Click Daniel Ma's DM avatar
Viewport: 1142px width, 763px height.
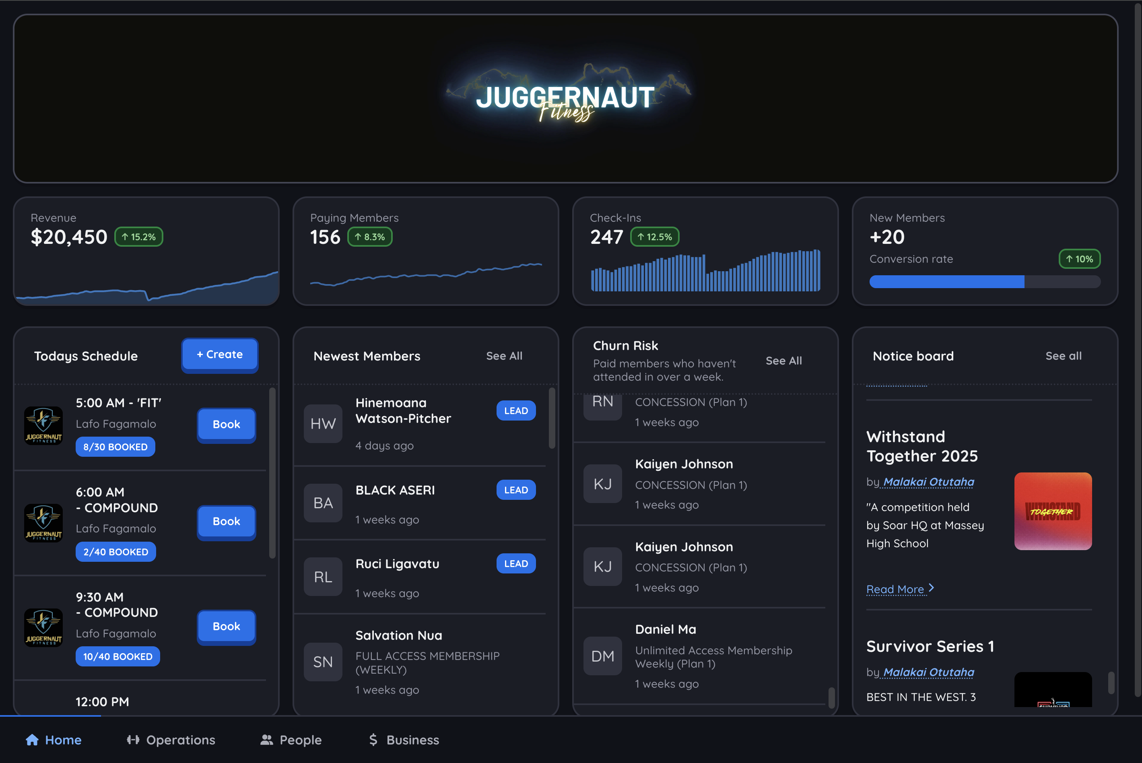(602, 656)
